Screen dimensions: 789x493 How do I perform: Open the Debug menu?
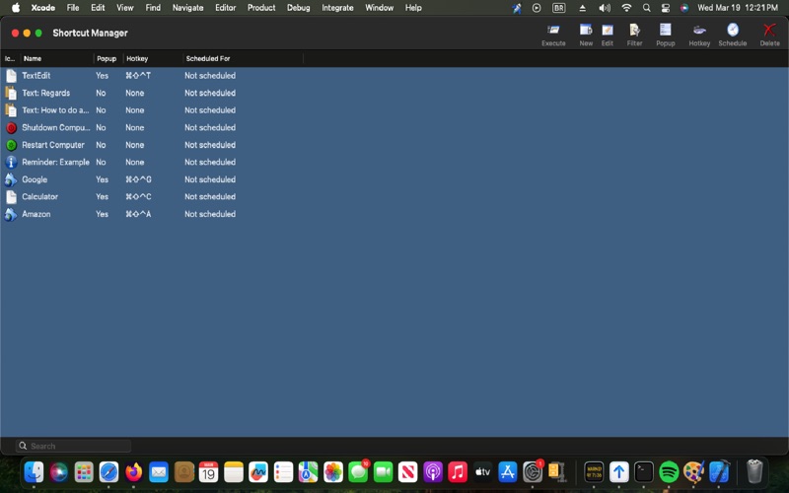[299, 8]
